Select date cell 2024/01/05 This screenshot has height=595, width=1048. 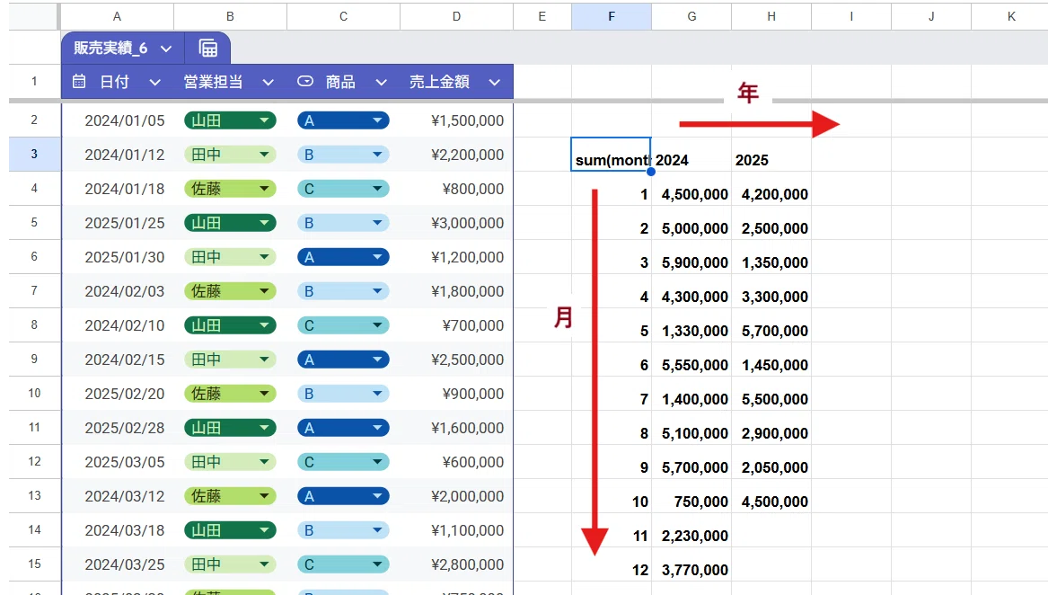[x=118, y=120]
